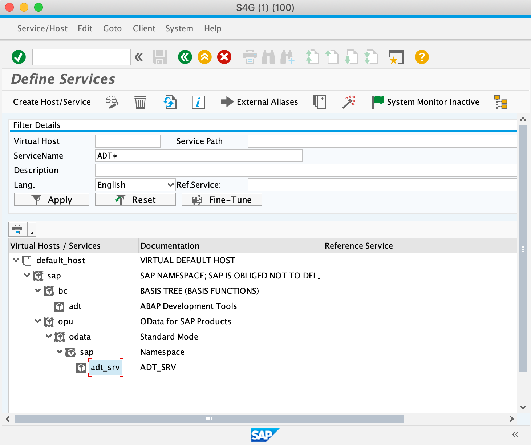Screen dimensions: 531x445
Task: Click the ServiceName field containing ADT*
Action: 199,156
